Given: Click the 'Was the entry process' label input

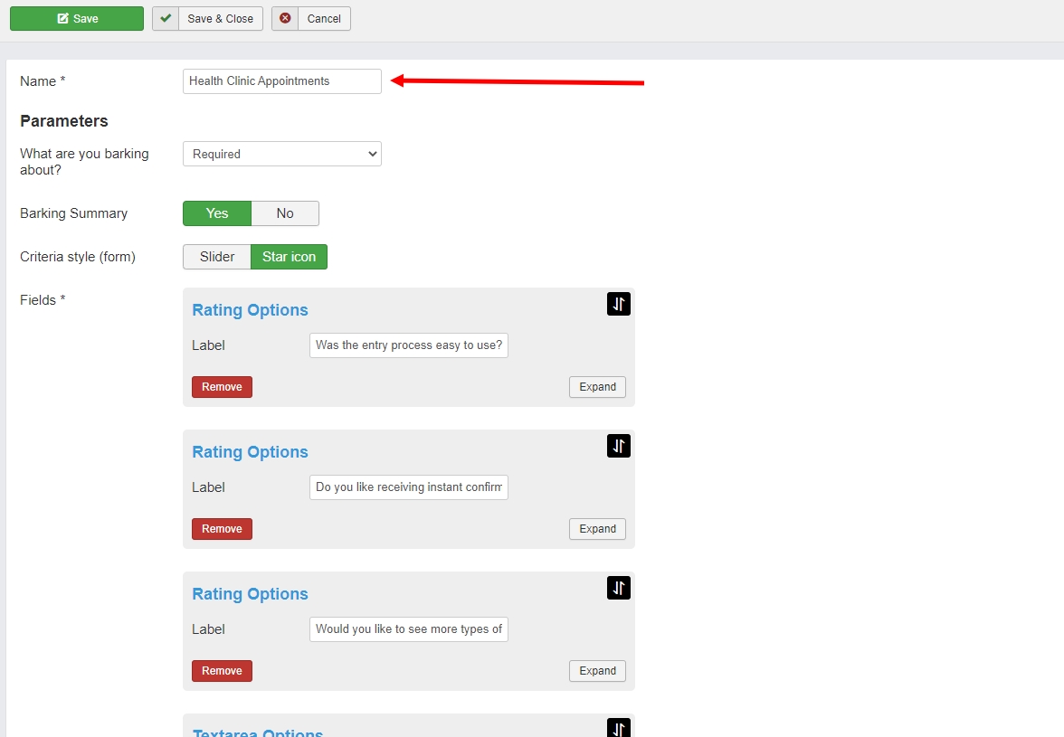Looking at the screenshot, I should 409,345.
